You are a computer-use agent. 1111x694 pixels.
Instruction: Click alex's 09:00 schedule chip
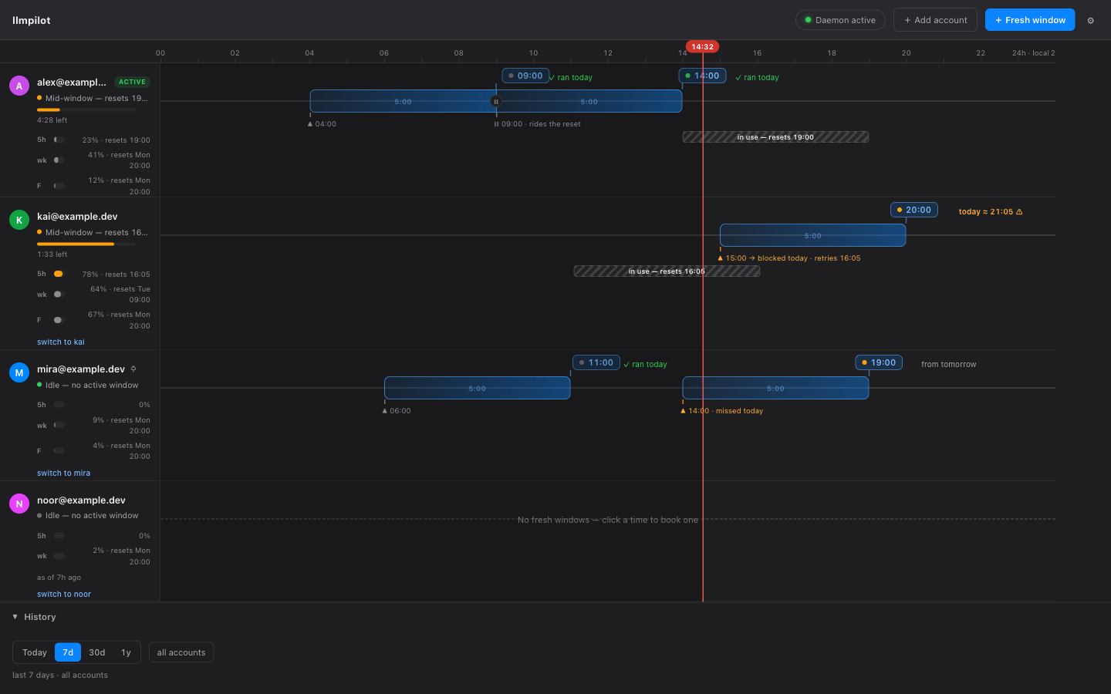click(525, 76)
